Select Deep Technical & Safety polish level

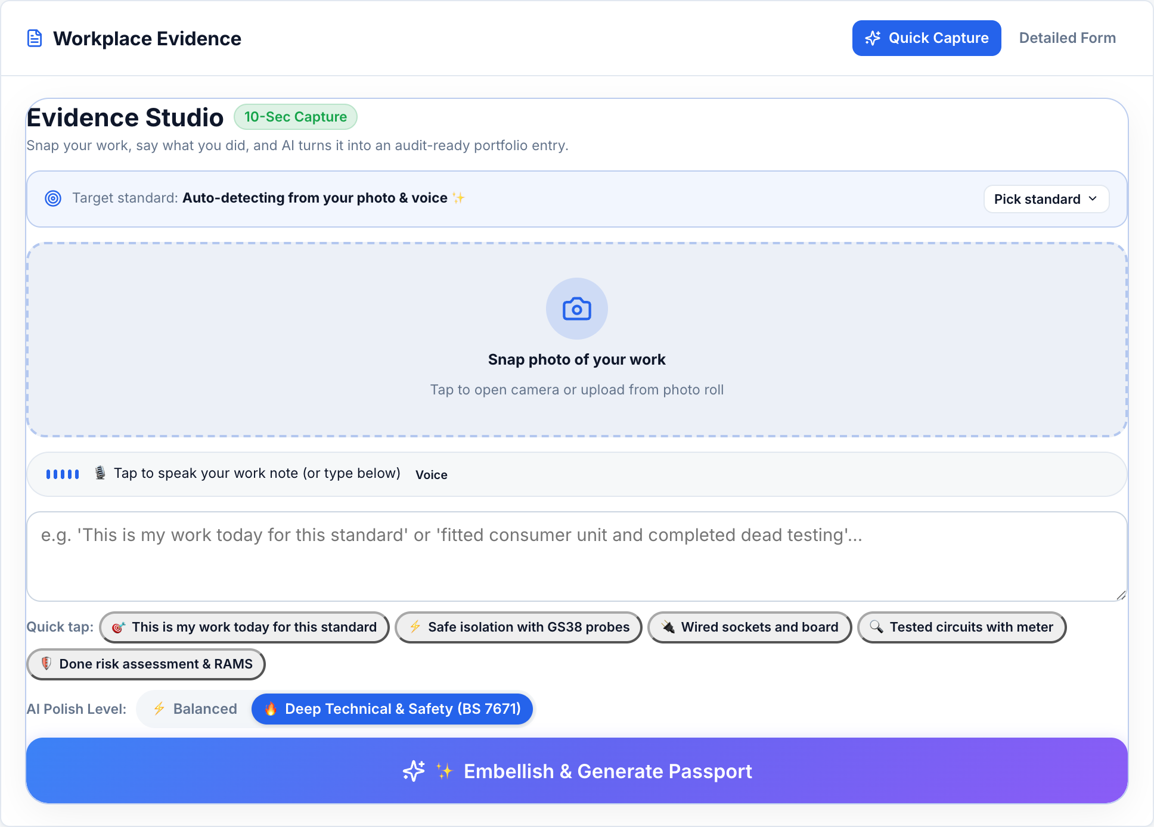pyautogui.click(x=392, y=709)
